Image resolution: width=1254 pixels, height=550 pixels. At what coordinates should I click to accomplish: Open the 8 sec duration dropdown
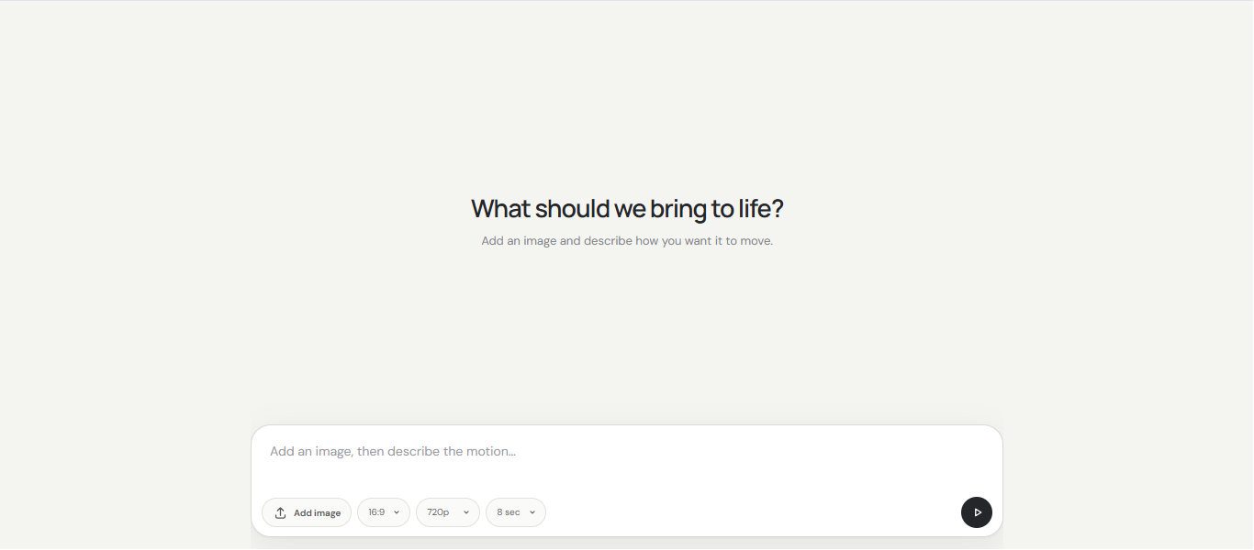point(516,512)
